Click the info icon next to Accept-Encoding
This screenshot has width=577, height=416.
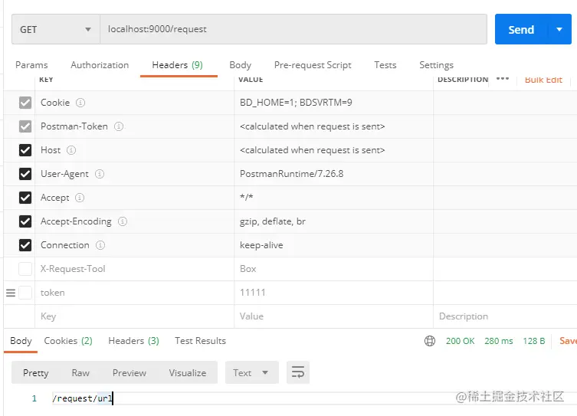tap(122, 221)
